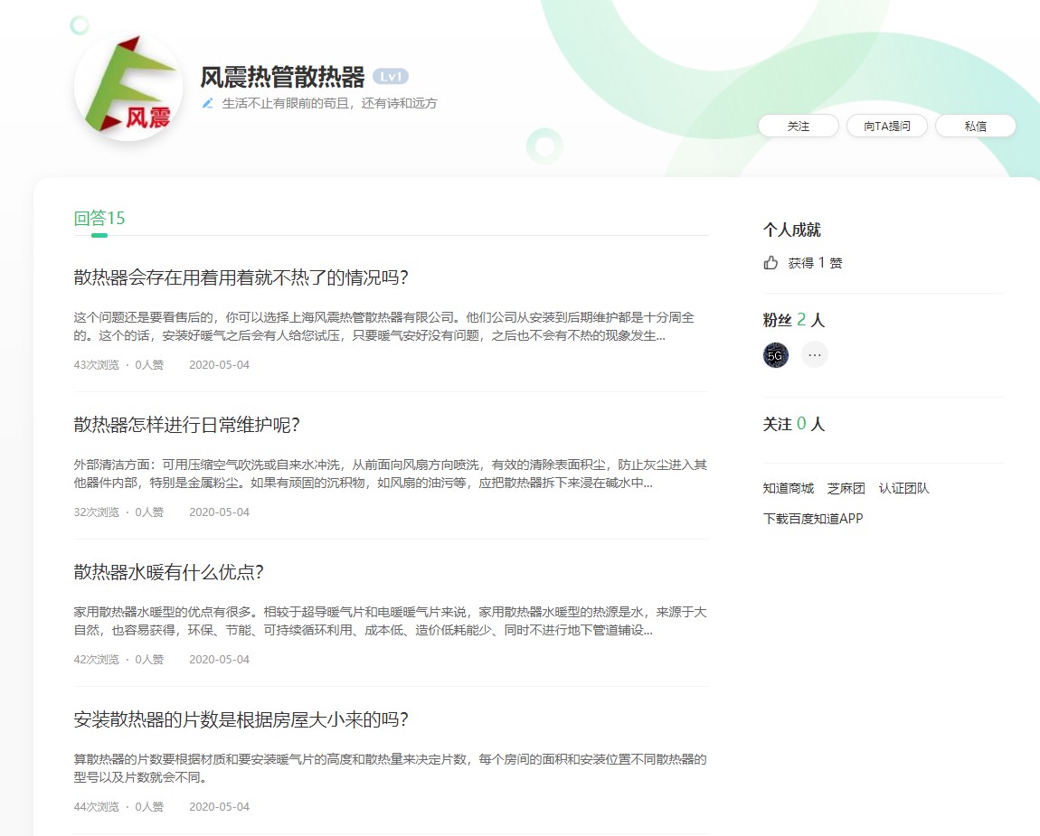
Task: Click the 43次浏览 view count
Action: click(x=96, y=364)
